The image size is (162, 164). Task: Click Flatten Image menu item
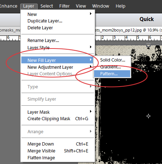[x=57, y=158]
